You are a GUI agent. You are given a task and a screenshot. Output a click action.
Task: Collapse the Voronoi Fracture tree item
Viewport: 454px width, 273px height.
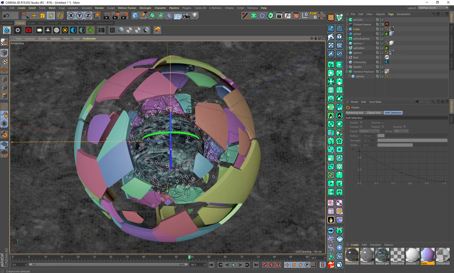pyautogui.click(x=347, y=72)
